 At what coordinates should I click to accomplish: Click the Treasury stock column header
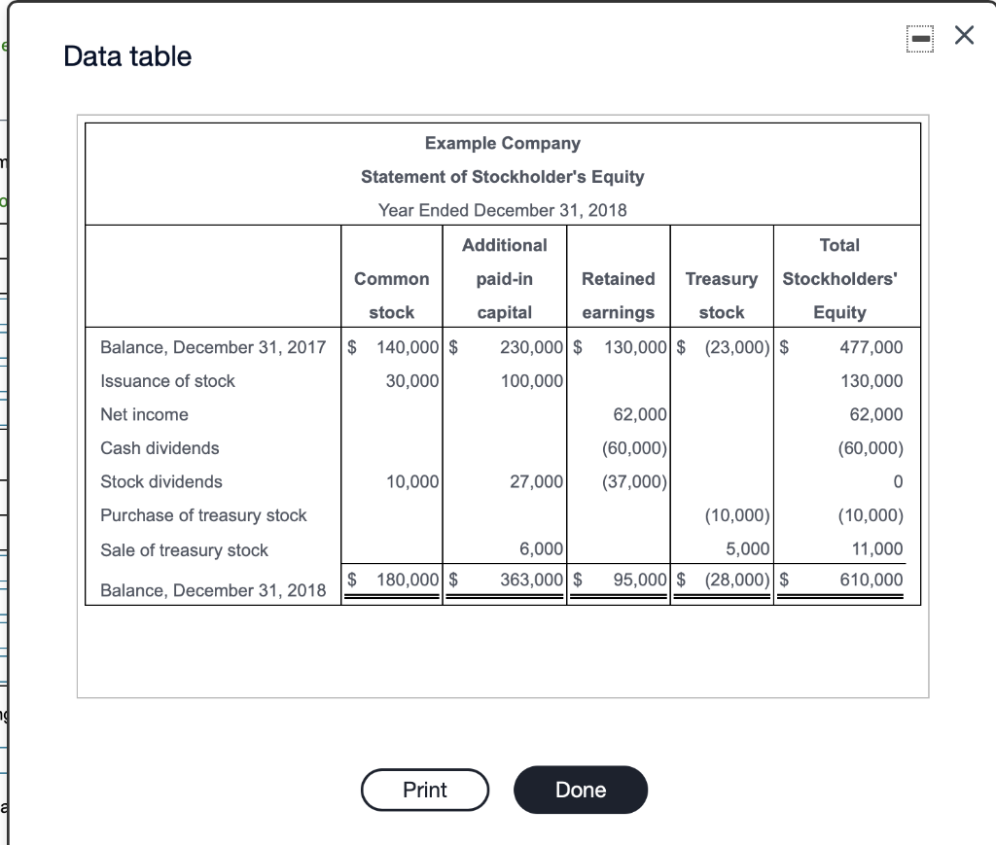point(721,295)
